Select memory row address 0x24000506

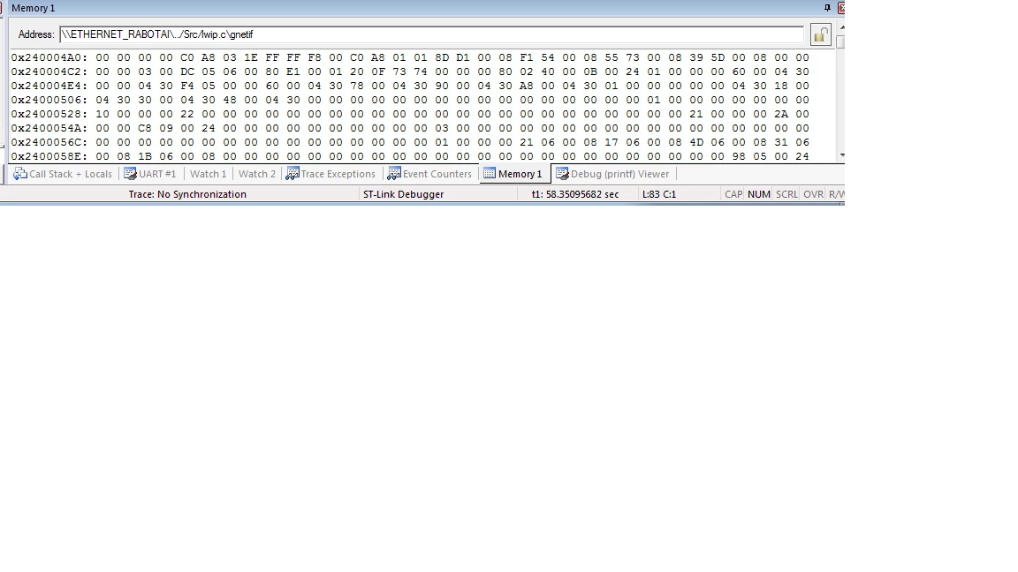click(x=49, y=100)
